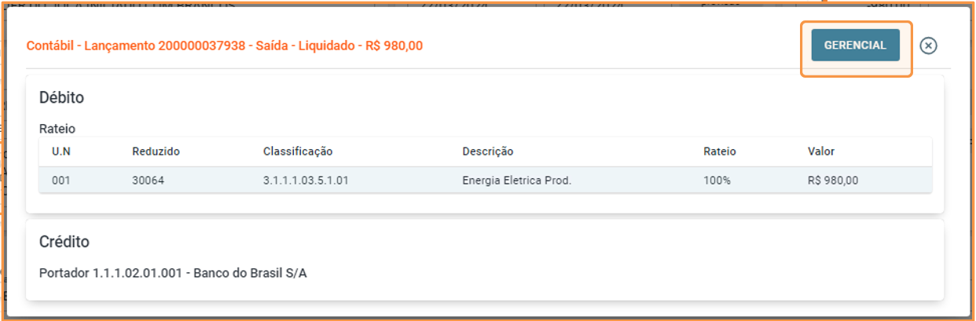
Task: Select classification 3.1.1.1.03.5.1.01 cell
Action: pos(306,181)
